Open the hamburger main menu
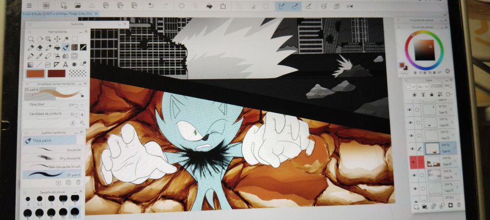The image size is (490, 220). pyautogui.click(x=29, y=5)
